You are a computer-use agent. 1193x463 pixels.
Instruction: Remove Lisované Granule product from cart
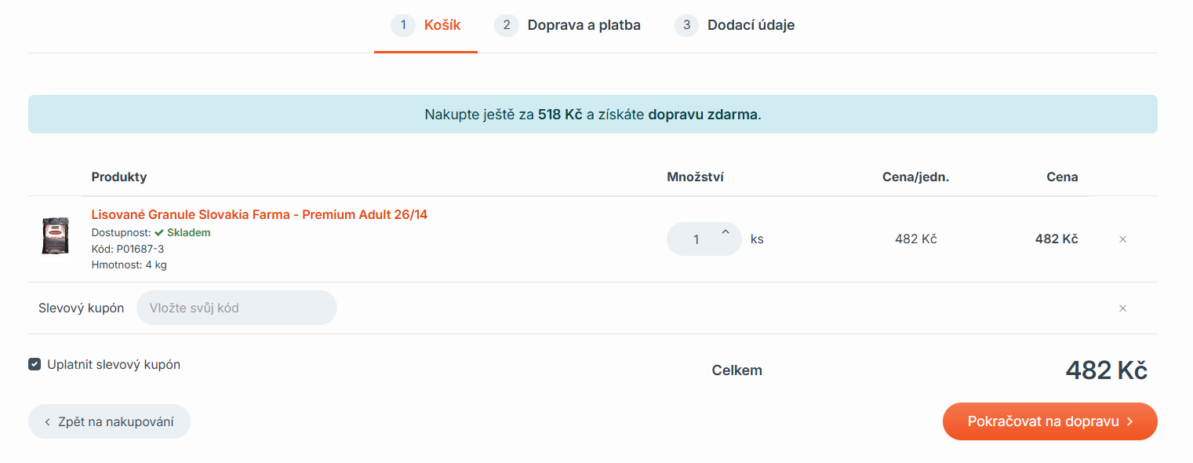pos(1122,239)
